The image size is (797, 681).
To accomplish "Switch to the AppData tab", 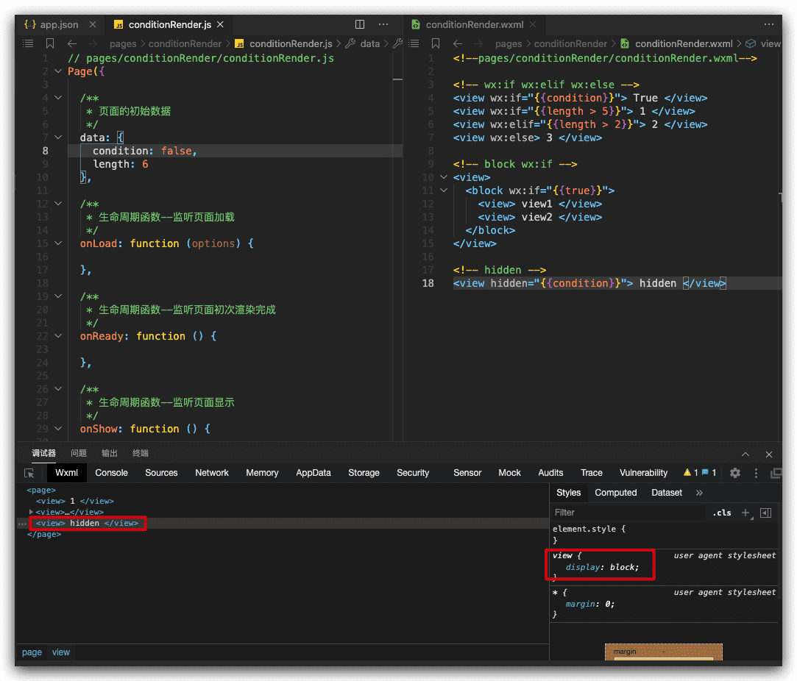I will [x=314, y=473].
